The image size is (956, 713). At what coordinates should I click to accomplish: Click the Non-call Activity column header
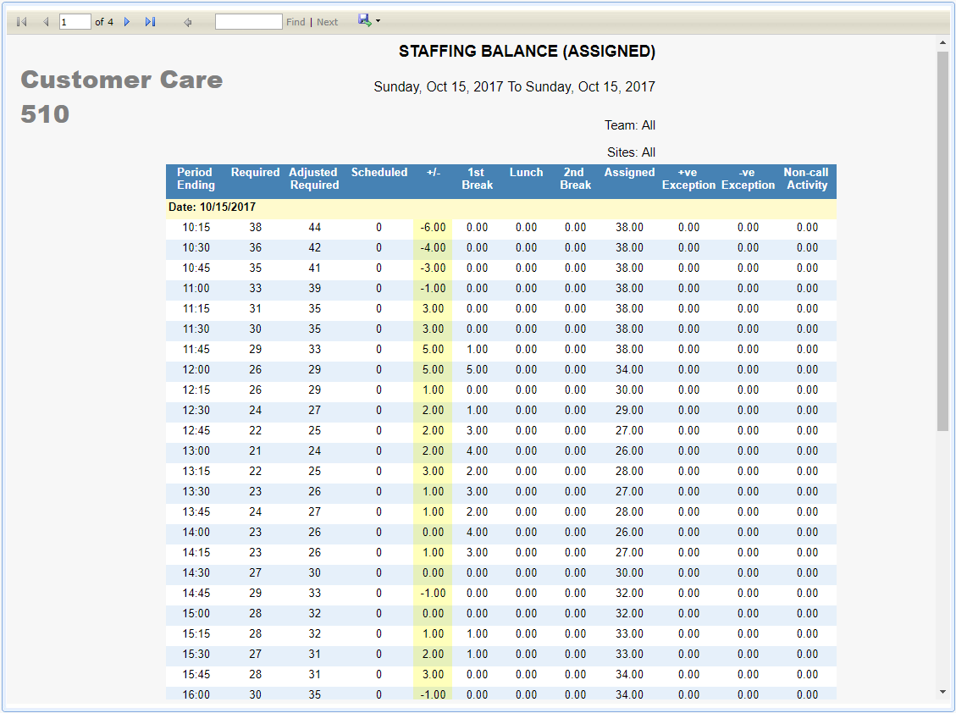(806, 179)
